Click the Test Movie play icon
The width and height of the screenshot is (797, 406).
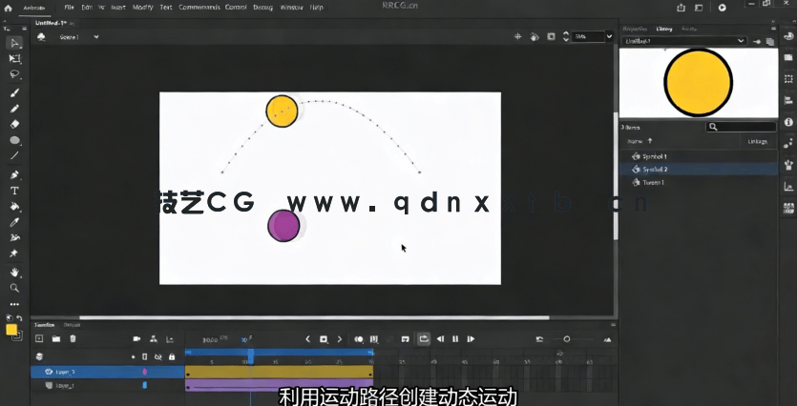722,8
